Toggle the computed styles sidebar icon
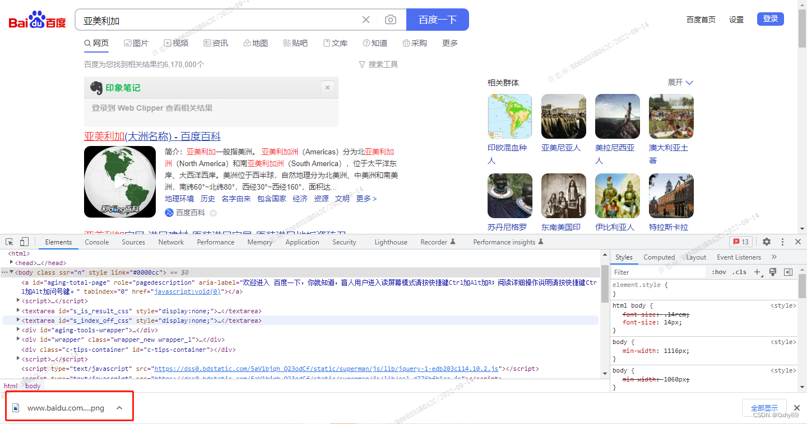 [789, 272]
